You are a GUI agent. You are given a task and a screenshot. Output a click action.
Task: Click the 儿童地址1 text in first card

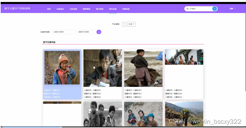56,97
